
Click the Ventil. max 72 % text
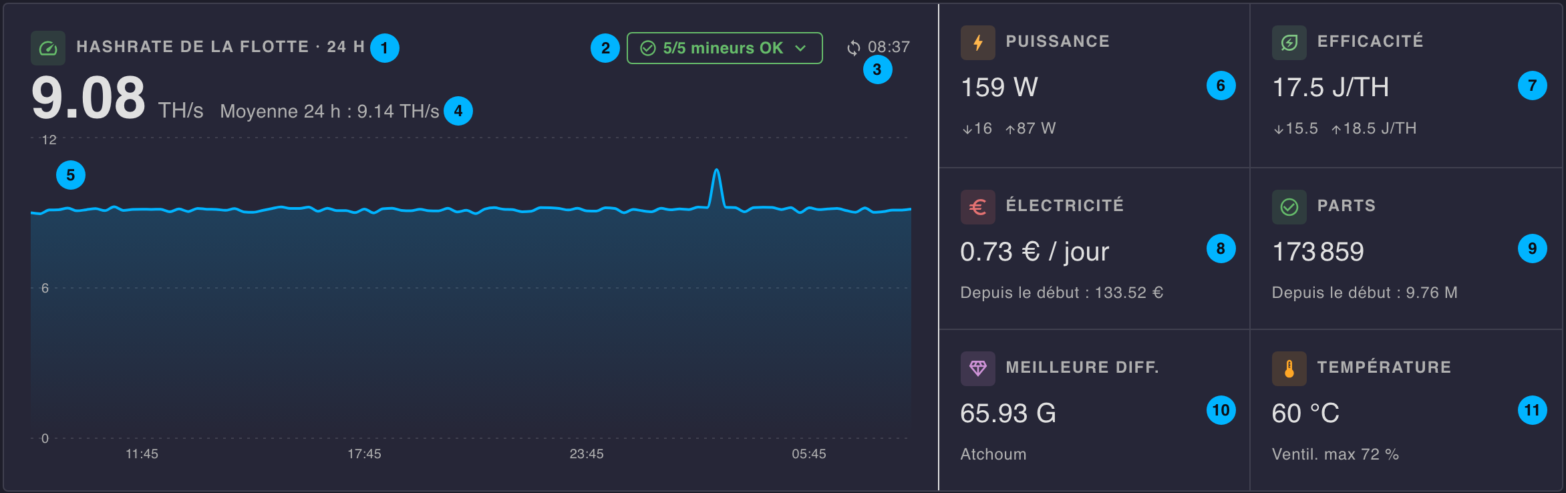1336,454
